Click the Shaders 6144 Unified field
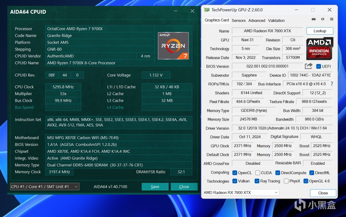 tap(251, 93)
